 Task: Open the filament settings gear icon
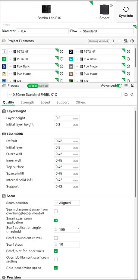132,41
